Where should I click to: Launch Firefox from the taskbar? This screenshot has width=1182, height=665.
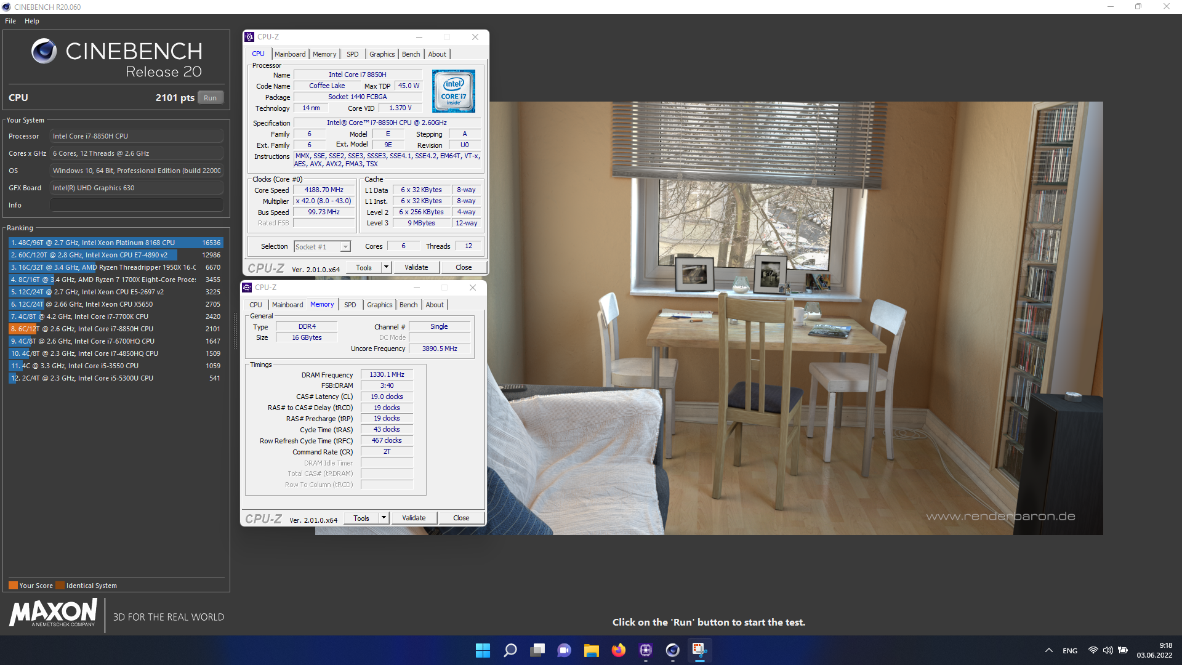coord(619,650)
